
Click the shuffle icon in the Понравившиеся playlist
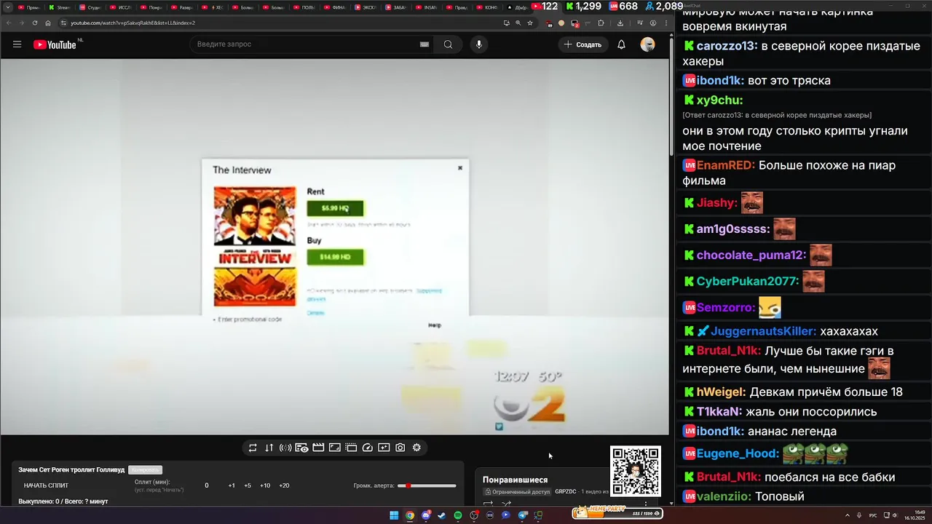(x=506, y=504)
